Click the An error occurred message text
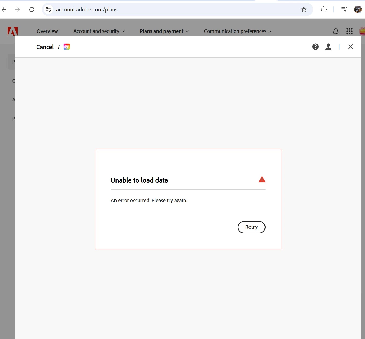Screen dimensions: 365x339 pyautogui.click(x=149, y=200)
